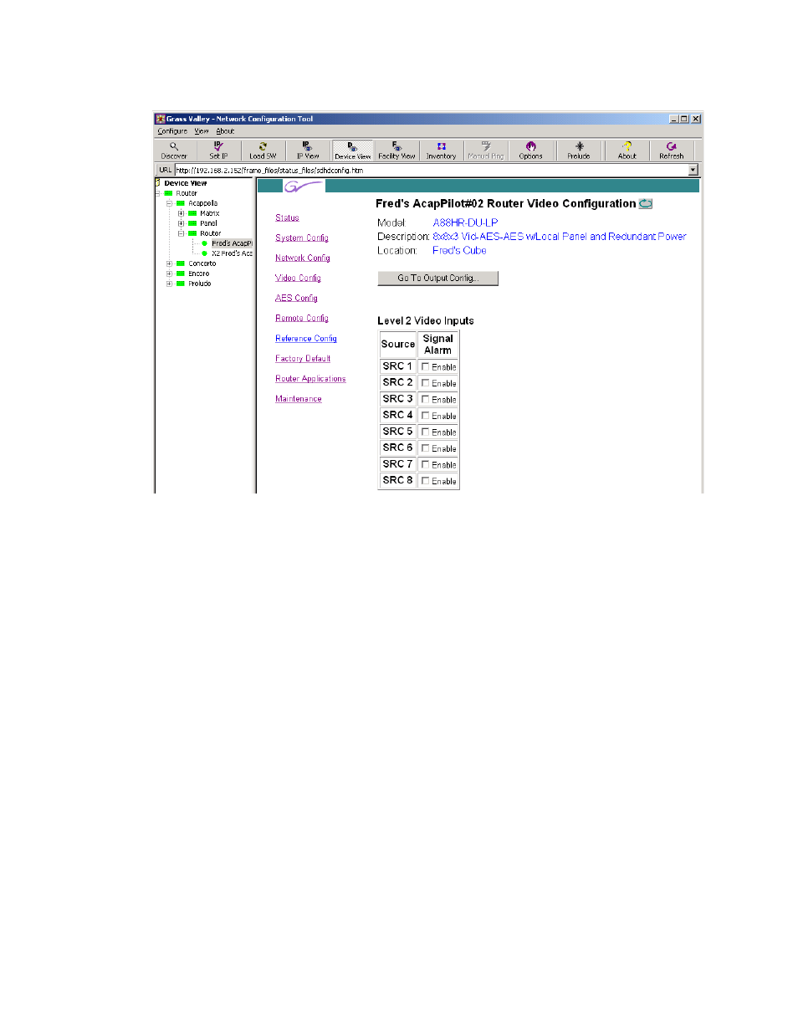Expand the Panel tree node
Viewport: 798px width, 1033px height.
click(181, 223)
